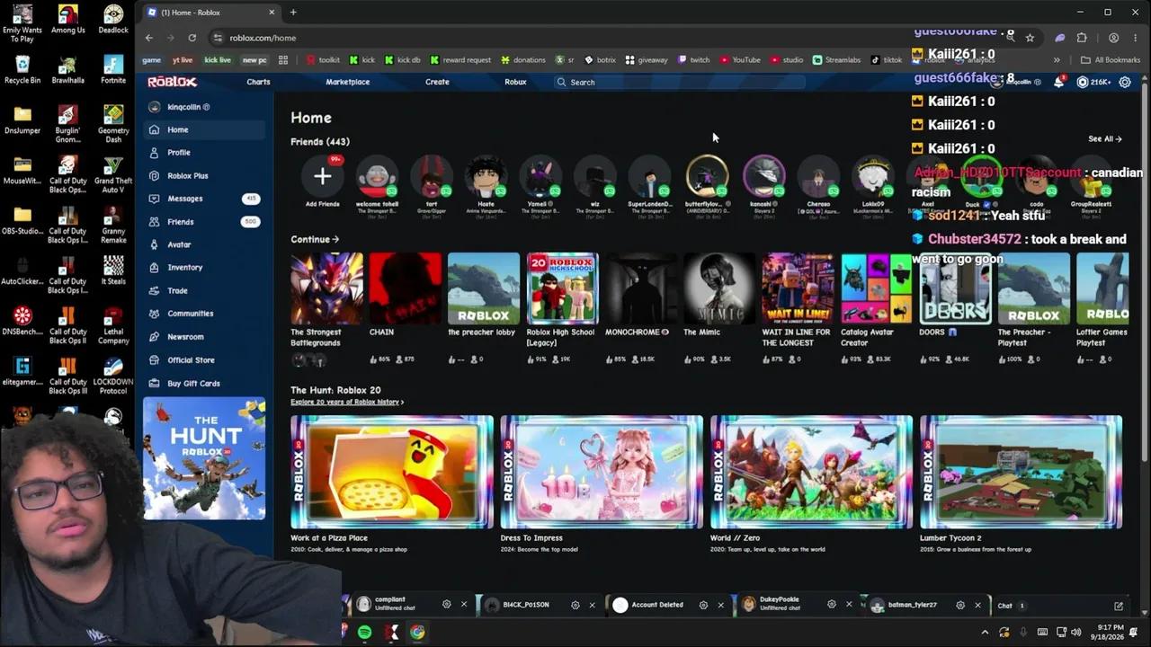Open DOORS game thumbnail
The height and width of the screenshot is (647, 1151).
955,288
